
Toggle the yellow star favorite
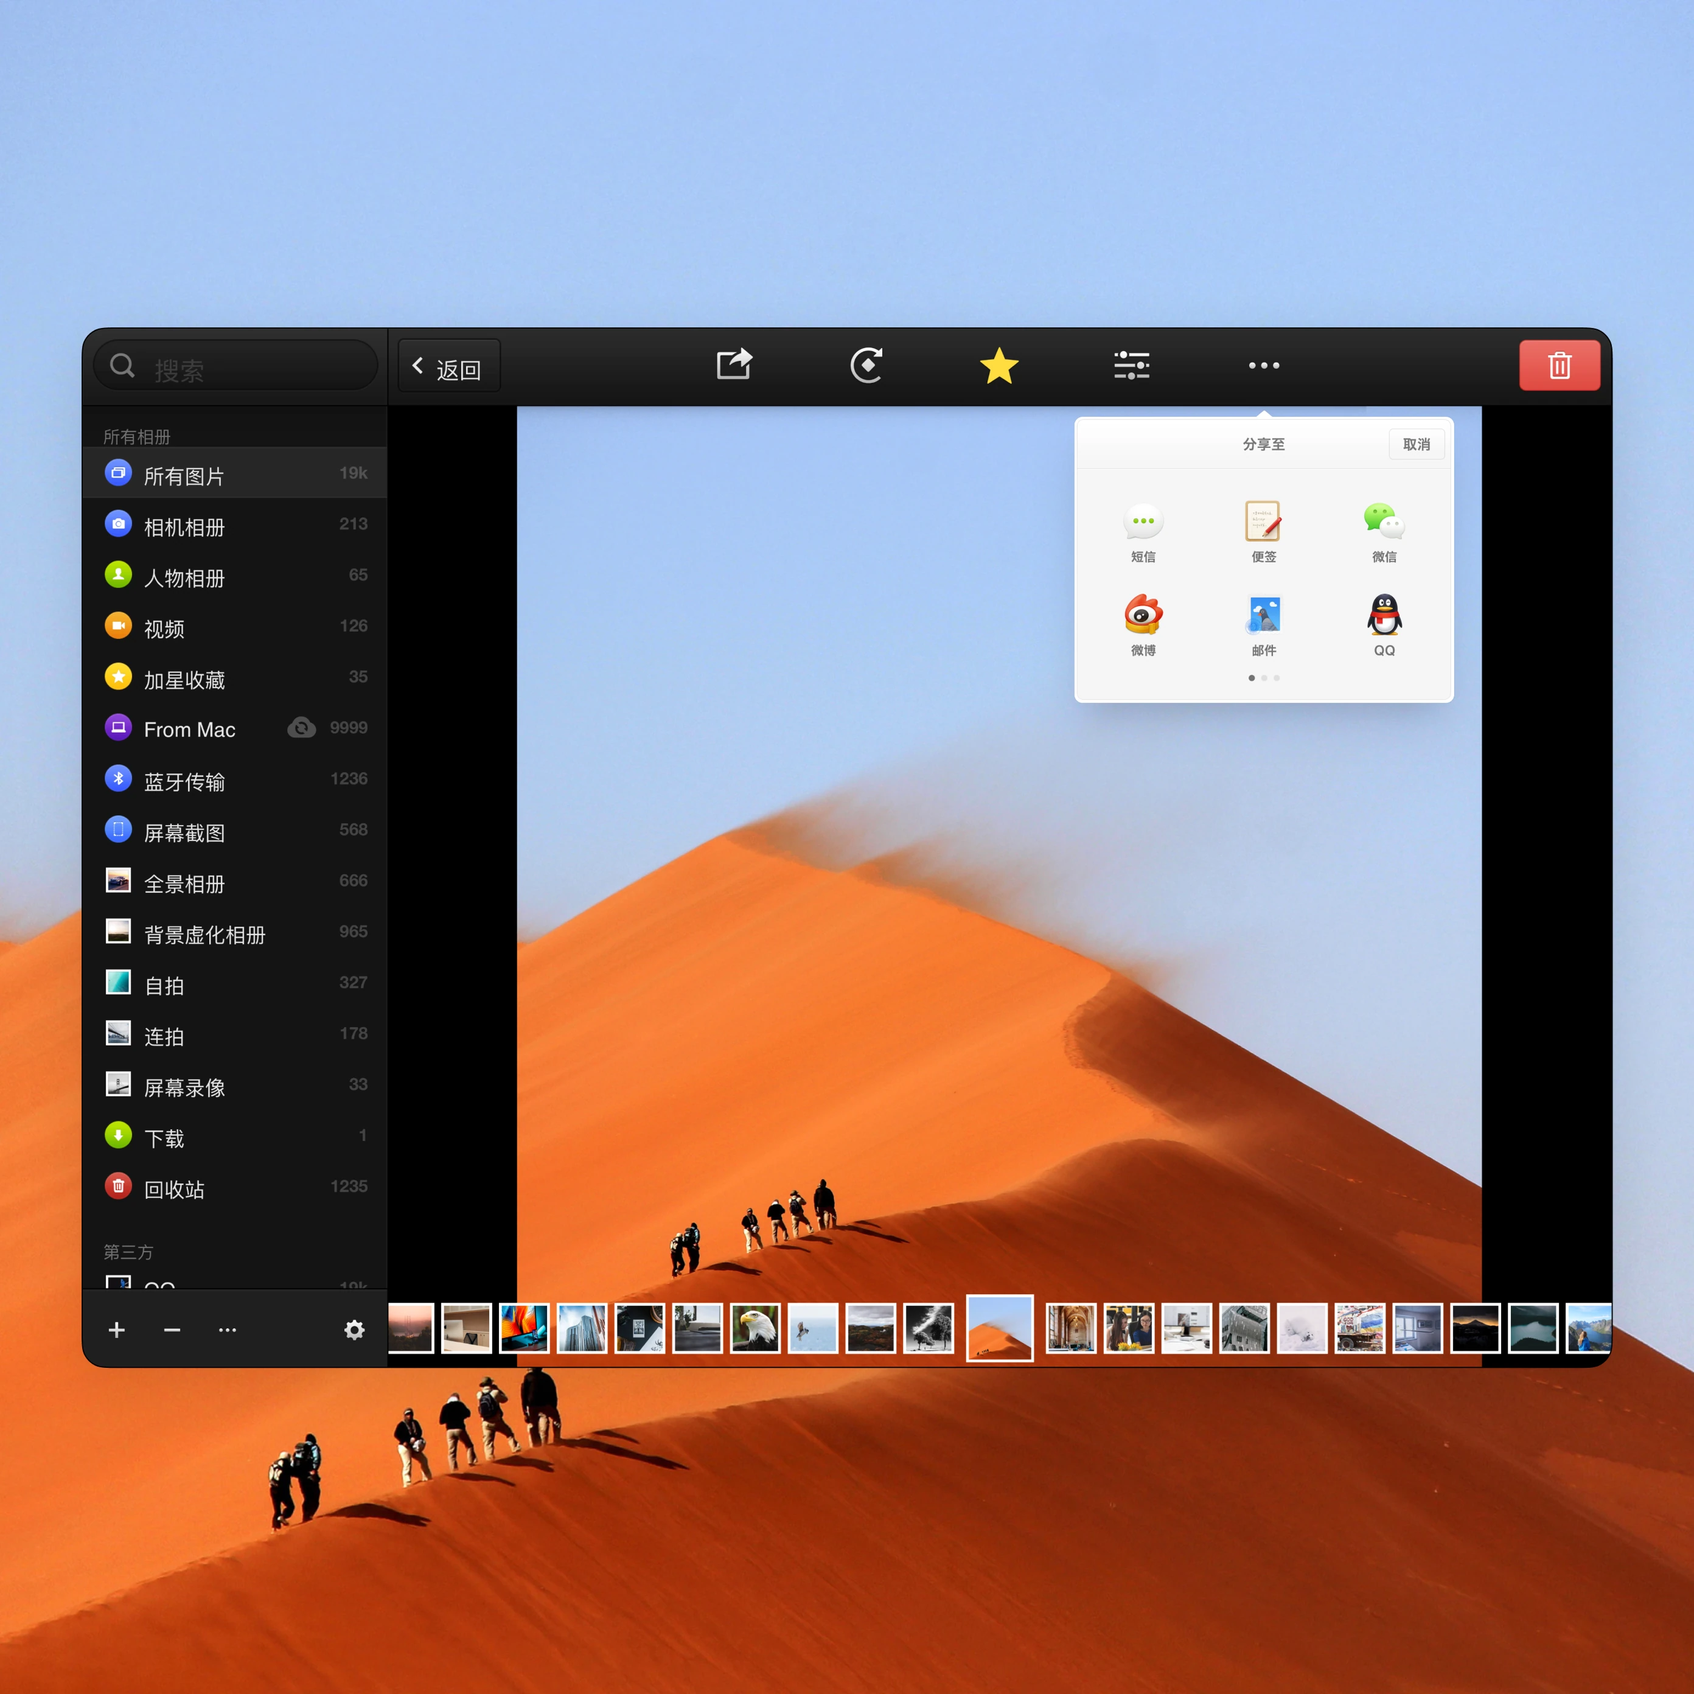point(999,366)
